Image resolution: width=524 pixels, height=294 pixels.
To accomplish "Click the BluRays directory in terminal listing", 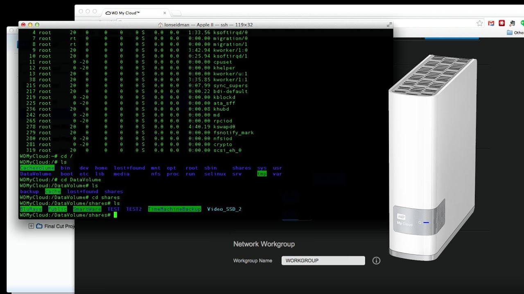I will tap(31, 209).
